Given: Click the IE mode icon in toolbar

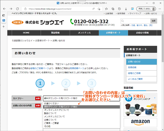Looking at the screenshot, I should (132, 9).
